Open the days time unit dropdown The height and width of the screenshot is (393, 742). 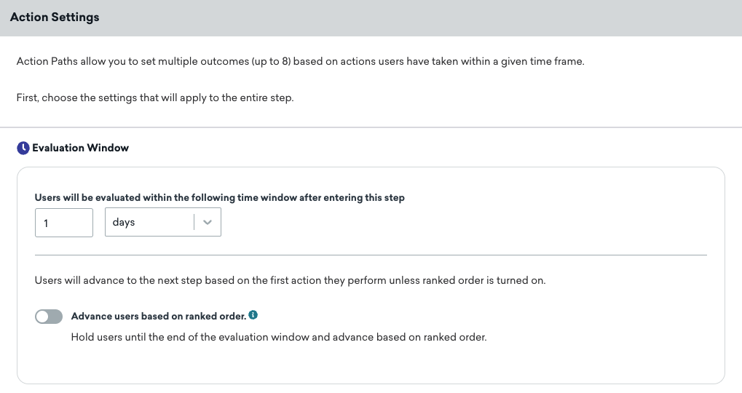[x=163, y=222]
